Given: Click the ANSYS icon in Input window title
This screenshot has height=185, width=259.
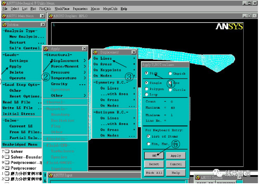Looking at the screenshot, I should 51,175.
